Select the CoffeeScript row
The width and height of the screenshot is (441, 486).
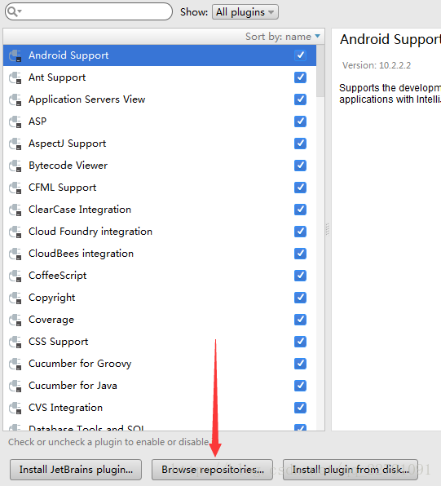160,276
